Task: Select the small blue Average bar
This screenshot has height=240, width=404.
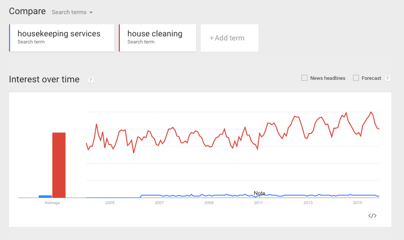Action: point(46,197)
